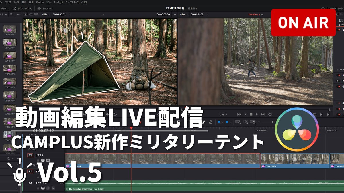Open flag color dropdown arrow
Viewport: 344px width, 193px height.
[x=222, y=122]
